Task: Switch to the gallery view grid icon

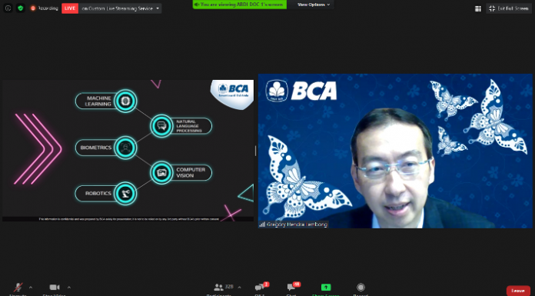Action: (478, 8)
